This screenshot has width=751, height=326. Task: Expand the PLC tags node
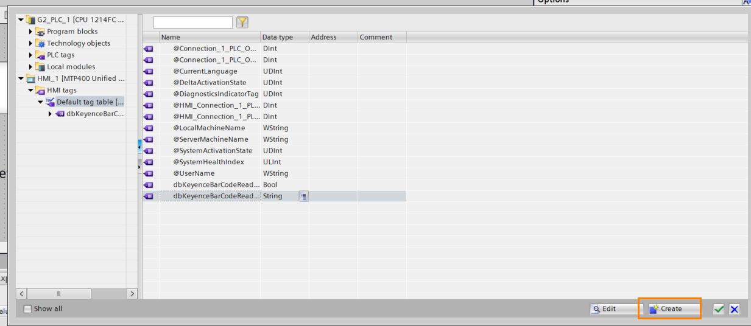tap(31, 55)
